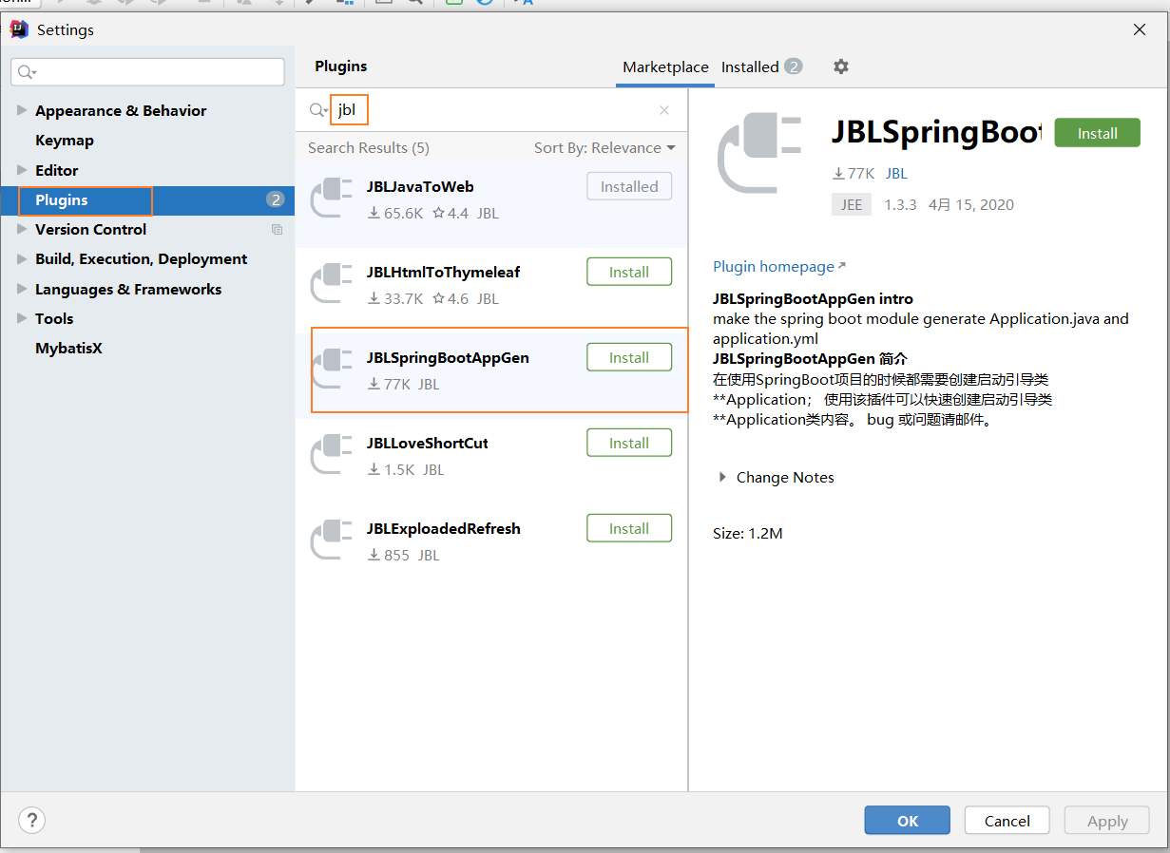Switch to the Installed tab

[x=761, y=66]
